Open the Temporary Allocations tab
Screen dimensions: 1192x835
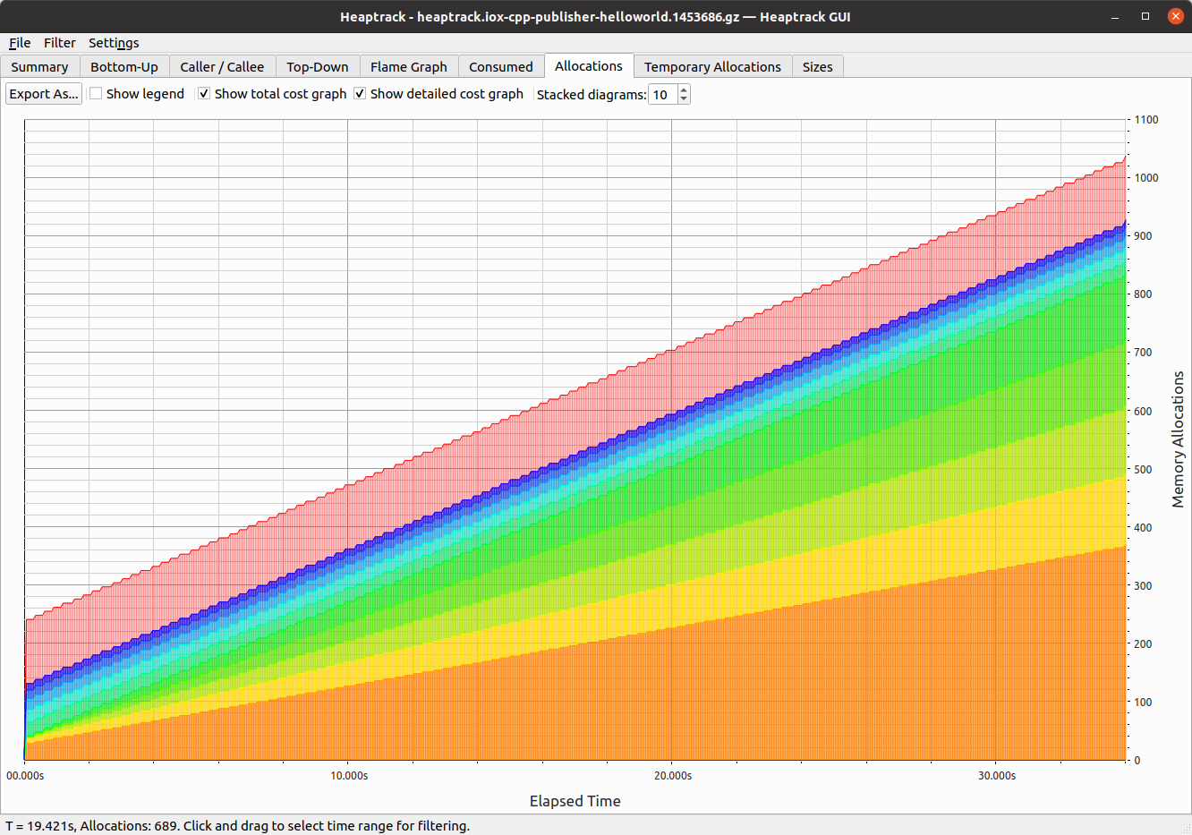pos(712,66)
